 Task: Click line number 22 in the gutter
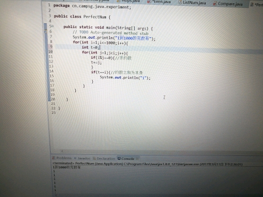[x=54, y=108]
